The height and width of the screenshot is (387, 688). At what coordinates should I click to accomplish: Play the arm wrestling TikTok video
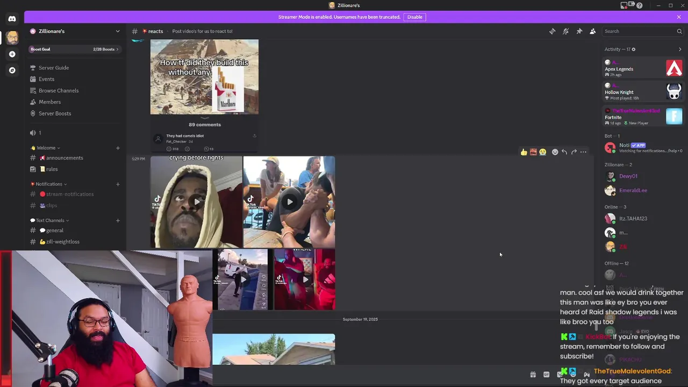point(289,202)
